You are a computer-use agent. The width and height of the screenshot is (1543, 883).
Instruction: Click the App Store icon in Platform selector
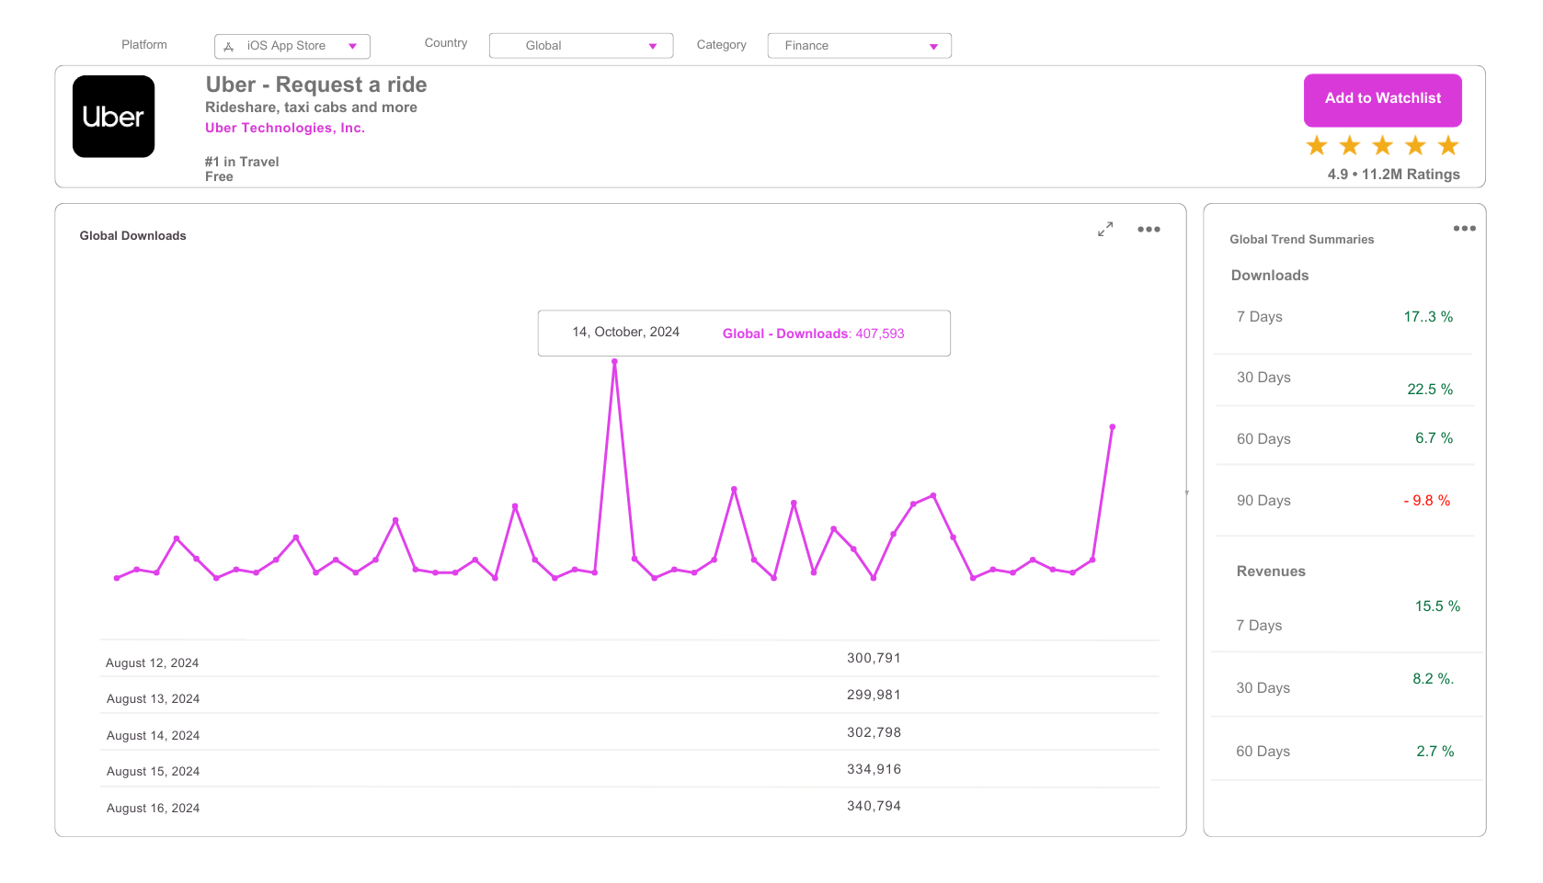[x=229, y=46]
